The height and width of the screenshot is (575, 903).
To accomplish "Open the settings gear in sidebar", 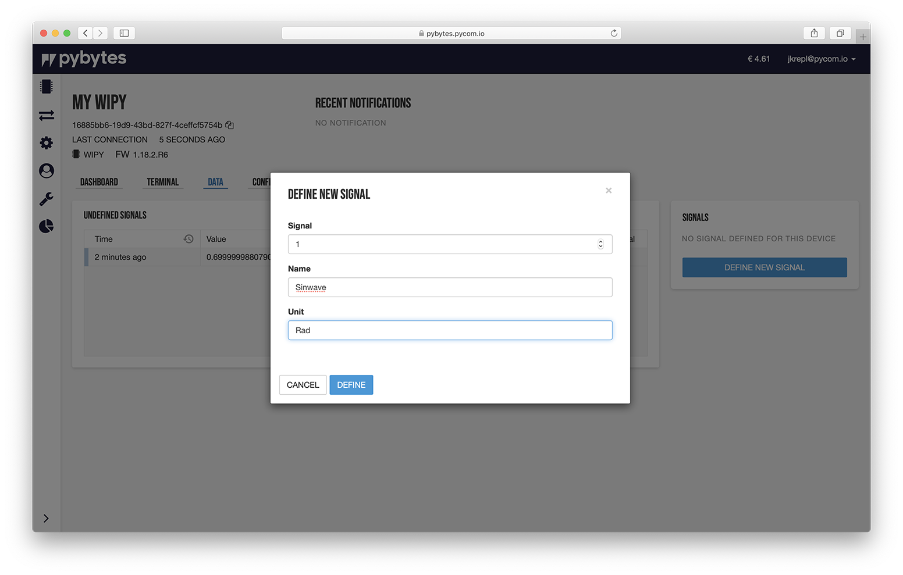I will pyautogui.click(x=47, y=143).
